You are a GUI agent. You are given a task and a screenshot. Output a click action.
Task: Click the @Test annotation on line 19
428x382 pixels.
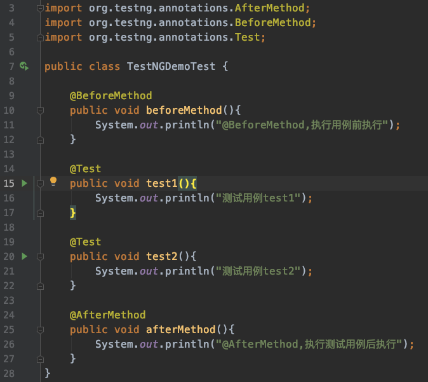click(86, 242)
